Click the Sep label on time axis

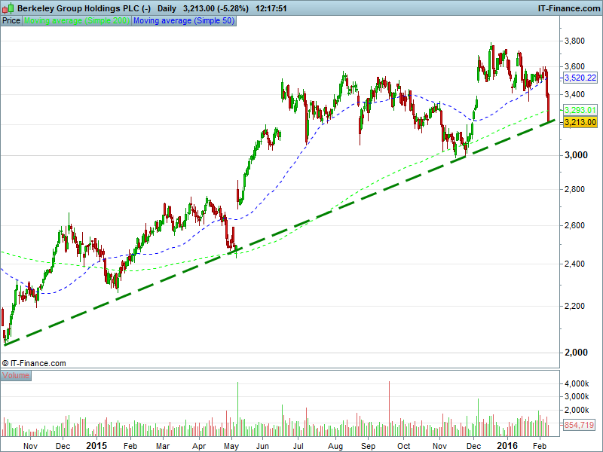tap(367, 446)
